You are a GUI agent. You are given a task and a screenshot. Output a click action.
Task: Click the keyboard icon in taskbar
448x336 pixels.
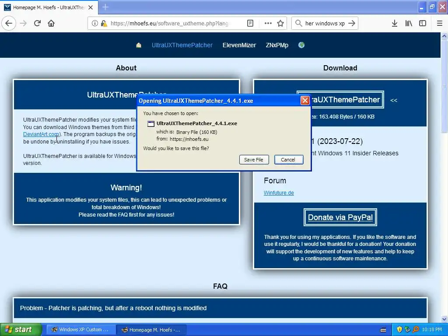point(383,330)
